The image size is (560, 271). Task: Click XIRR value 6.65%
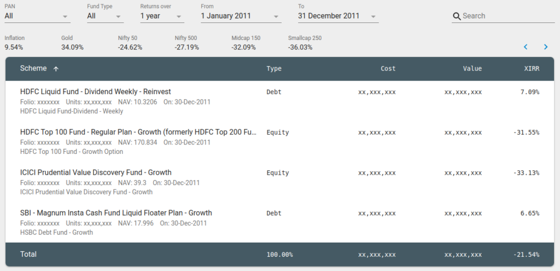coord(530,213)
